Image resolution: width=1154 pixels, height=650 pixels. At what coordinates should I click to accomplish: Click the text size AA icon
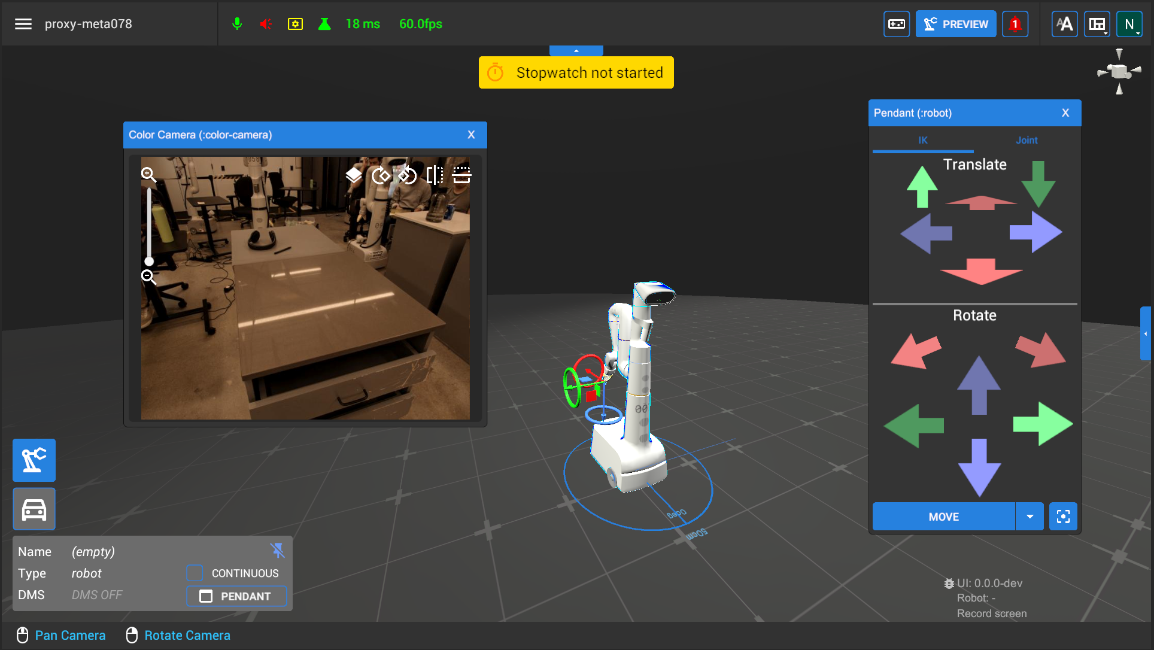pos(1064,24)
